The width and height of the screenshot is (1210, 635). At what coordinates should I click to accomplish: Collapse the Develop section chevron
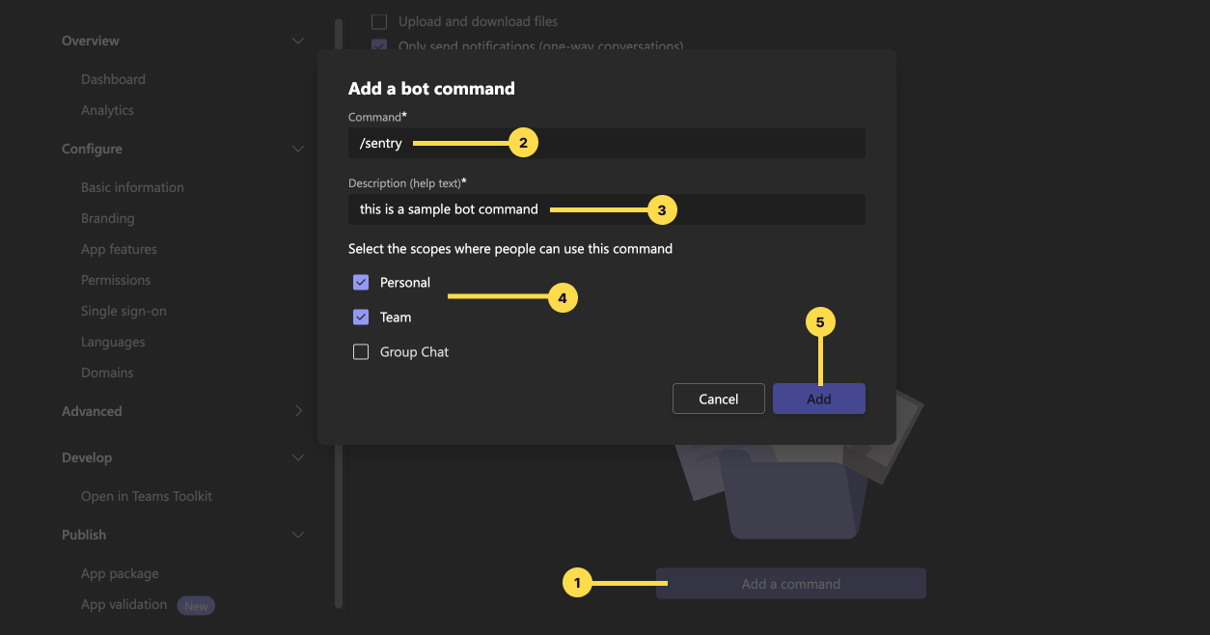tap(298, 457)
